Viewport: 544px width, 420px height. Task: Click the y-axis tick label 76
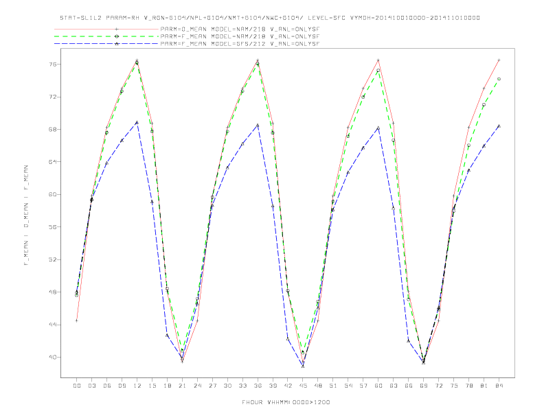pyautogui.click(x=54, y=65)
